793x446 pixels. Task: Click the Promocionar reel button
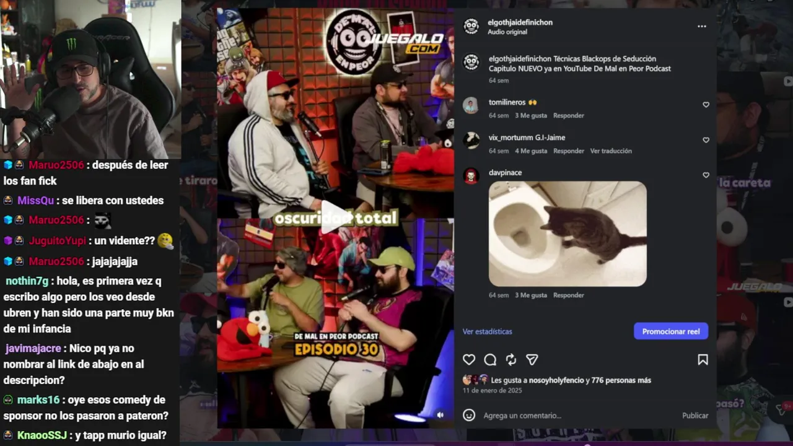coord(671,331)
